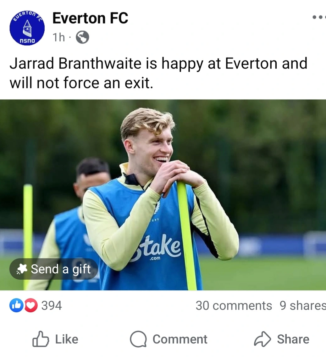Click the Share button label
Viewport: 326px width, 357px height.
click(293, 339)
